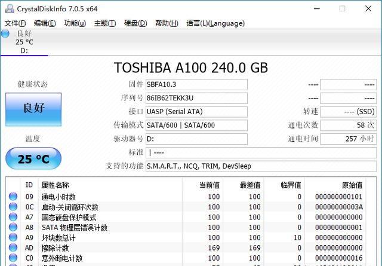Select the 坏块数总计 attribute name
Image resolution: width=382 pixels, height=266 pixels.
[58, 238]
